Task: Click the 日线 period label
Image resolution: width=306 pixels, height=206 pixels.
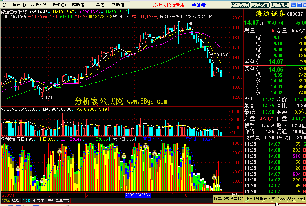Action: (x=236, y=194)
